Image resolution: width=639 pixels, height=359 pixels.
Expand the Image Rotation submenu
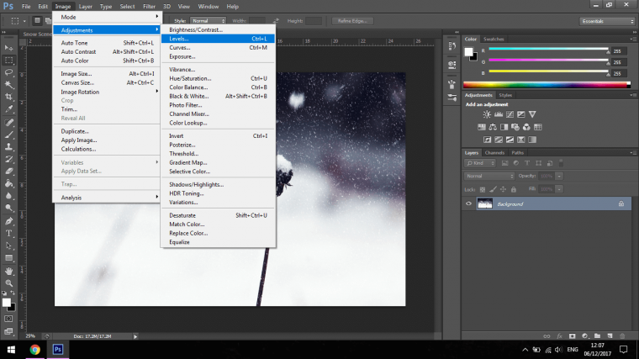tap(107, 92)
